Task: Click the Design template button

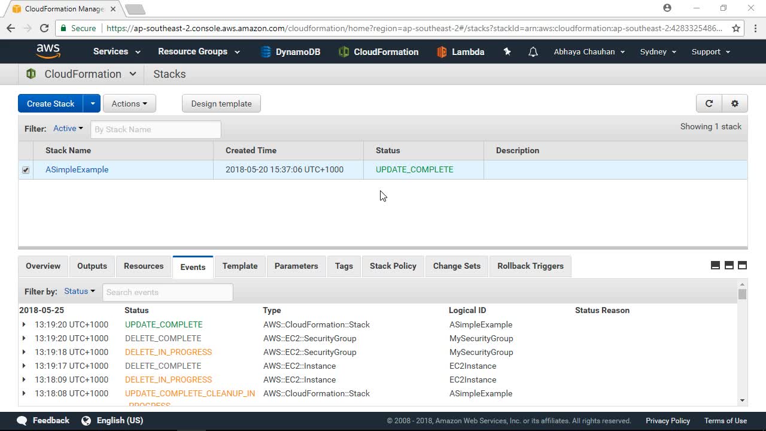Action: (221, 104)
